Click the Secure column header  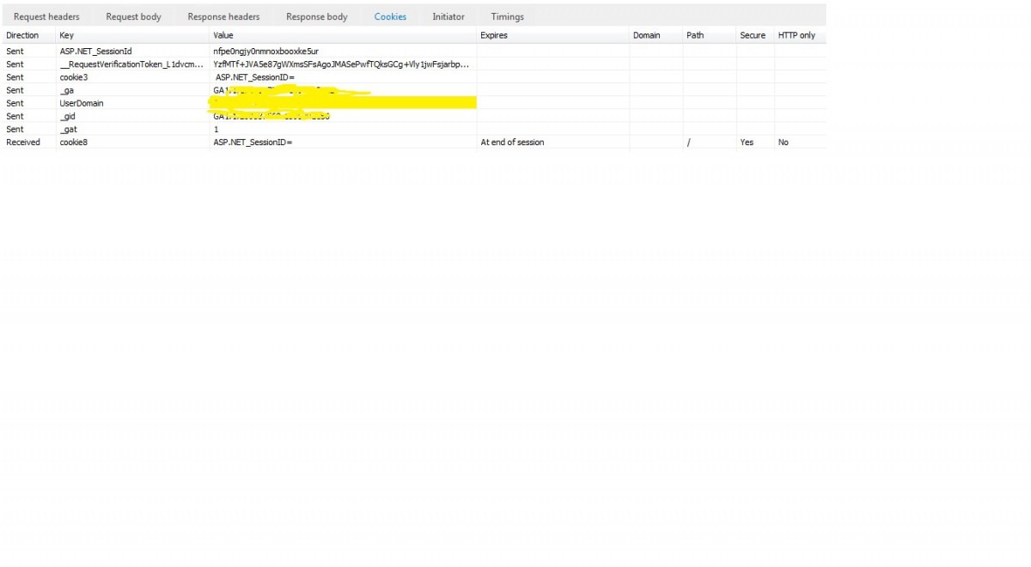click(752, 35)
